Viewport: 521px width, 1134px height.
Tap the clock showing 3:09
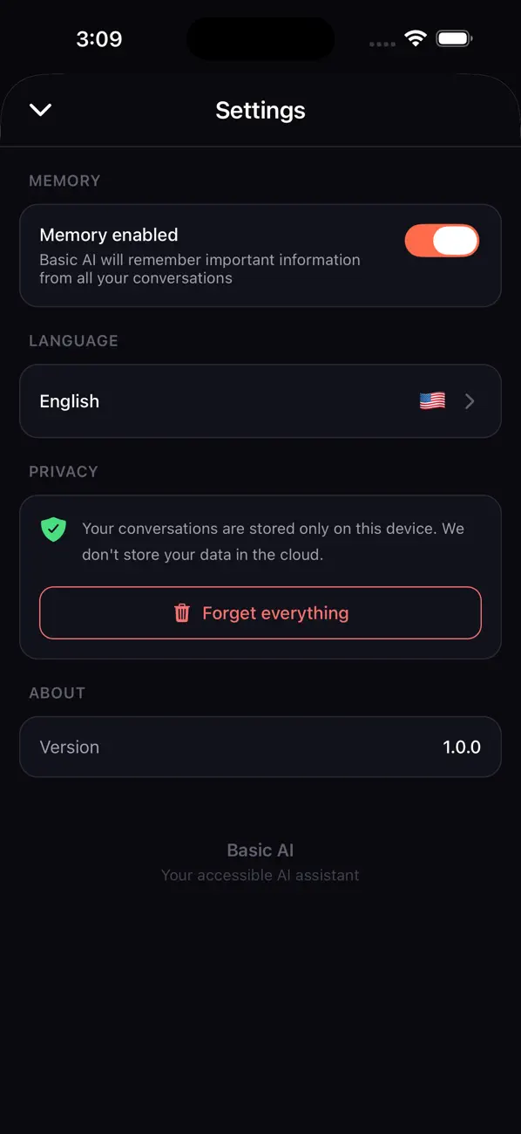coord(99,38)
